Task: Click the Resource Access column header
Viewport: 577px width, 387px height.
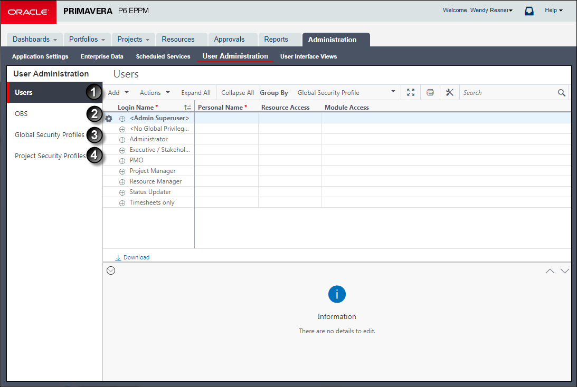Action: (285, 108)
